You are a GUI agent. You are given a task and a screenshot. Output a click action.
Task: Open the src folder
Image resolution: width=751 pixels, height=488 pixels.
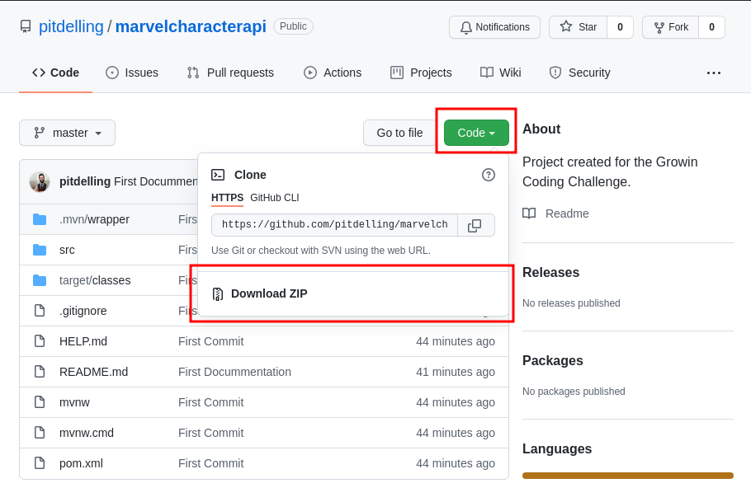coord(67,250)
